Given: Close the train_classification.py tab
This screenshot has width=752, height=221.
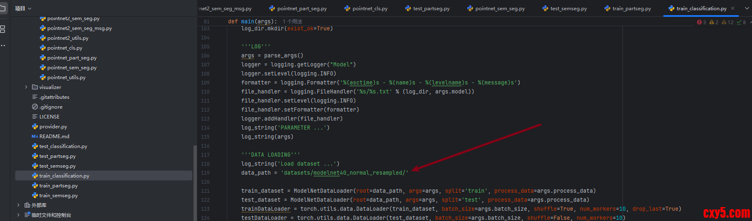Looking at the screenshot, I should pyautogui.click(x=733, y=8).
